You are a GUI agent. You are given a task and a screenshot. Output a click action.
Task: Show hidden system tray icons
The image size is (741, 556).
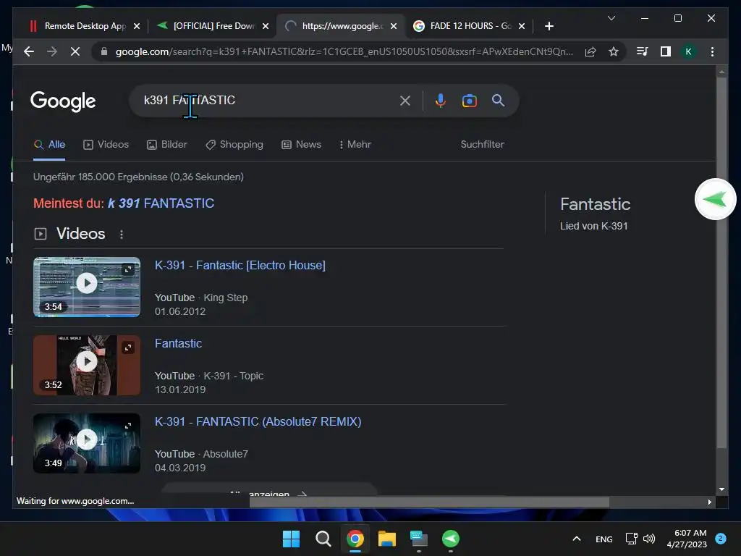coord(577,539)
